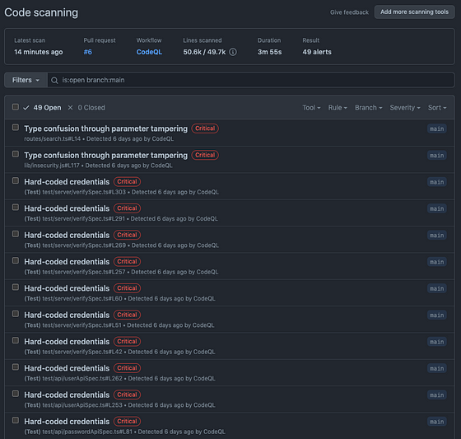Click Critical badge on routes/search.ts#L14 alert
This screenshot has width=461, height=439.
pos(205,128)
